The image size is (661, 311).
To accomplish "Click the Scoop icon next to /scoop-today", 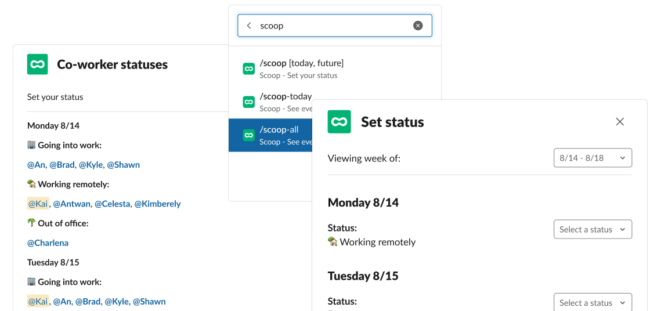I will pyautogui.click(x=249, y=102).
